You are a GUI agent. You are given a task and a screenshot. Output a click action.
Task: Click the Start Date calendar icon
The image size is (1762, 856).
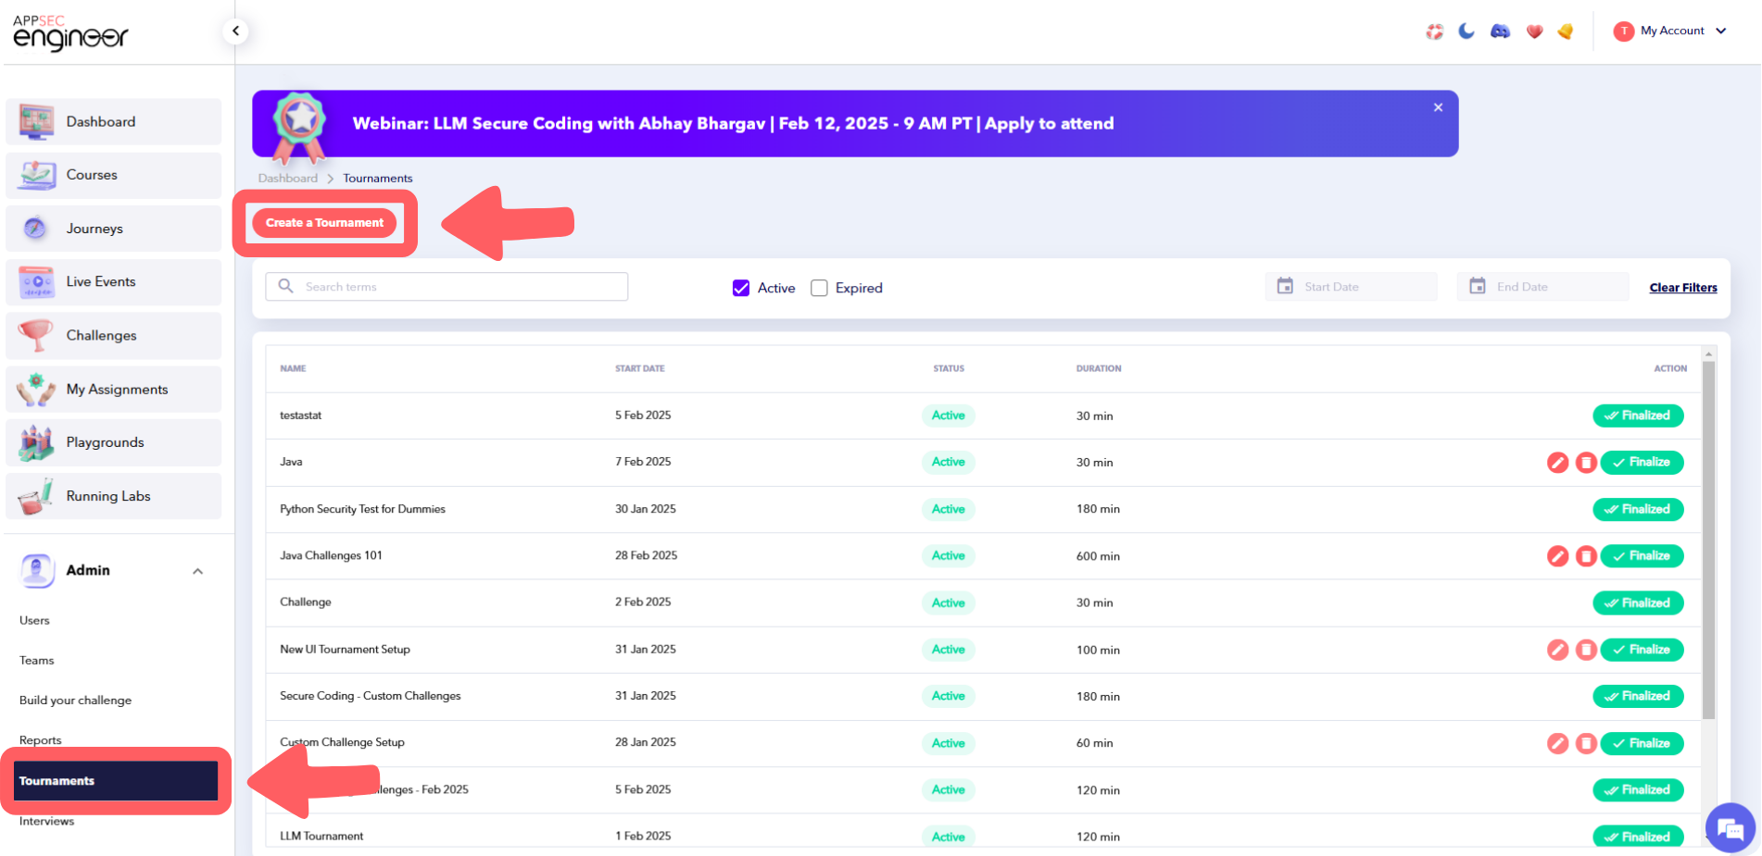(x=1286, y=286)
